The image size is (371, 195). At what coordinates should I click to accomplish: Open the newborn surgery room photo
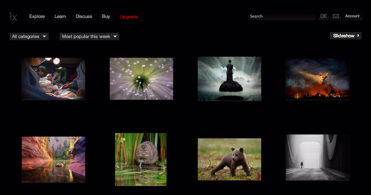(x=54, y=78)
